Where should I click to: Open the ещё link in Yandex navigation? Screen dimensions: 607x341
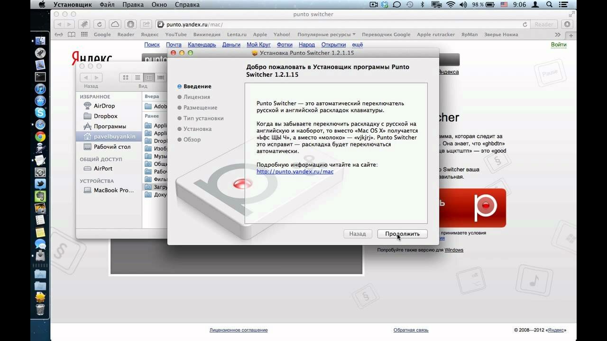pyautogui.click(x=357, y=45)
